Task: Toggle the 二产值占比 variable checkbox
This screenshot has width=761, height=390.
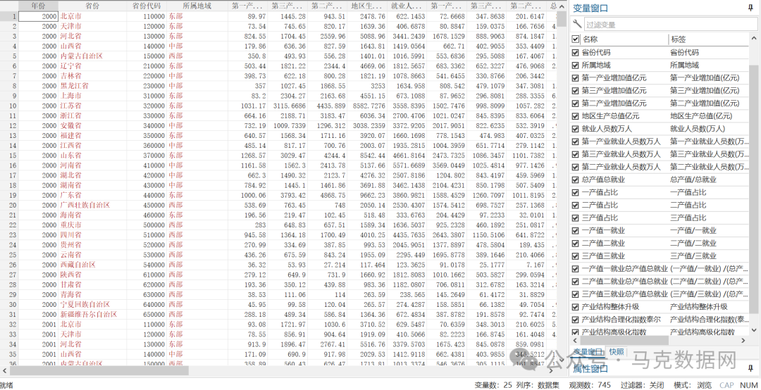Action: pyautogui.click(x=576, y=205)
